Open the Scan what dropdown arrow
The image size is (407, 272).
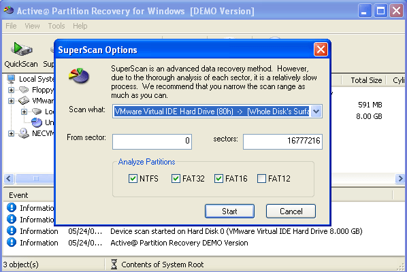(316, 112)
